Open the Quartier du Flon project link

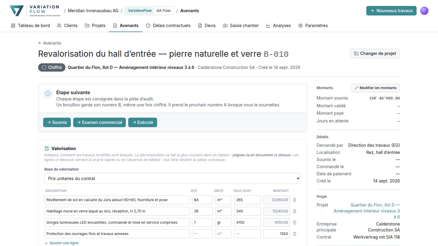pos(367,211)
